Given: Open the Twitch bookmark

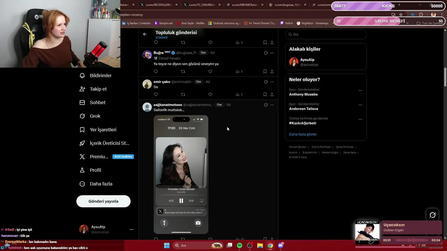Looking at the screenshot, I should [286, 23].
